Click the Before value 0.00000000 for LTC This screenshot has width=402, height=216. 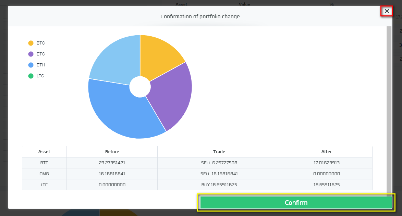[112, 185]
